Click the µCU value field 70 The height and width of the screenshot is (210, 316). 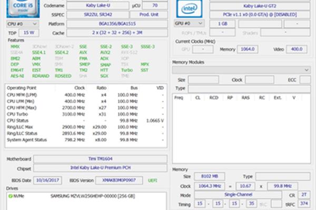pyautogui.click(x=155, y=6)
